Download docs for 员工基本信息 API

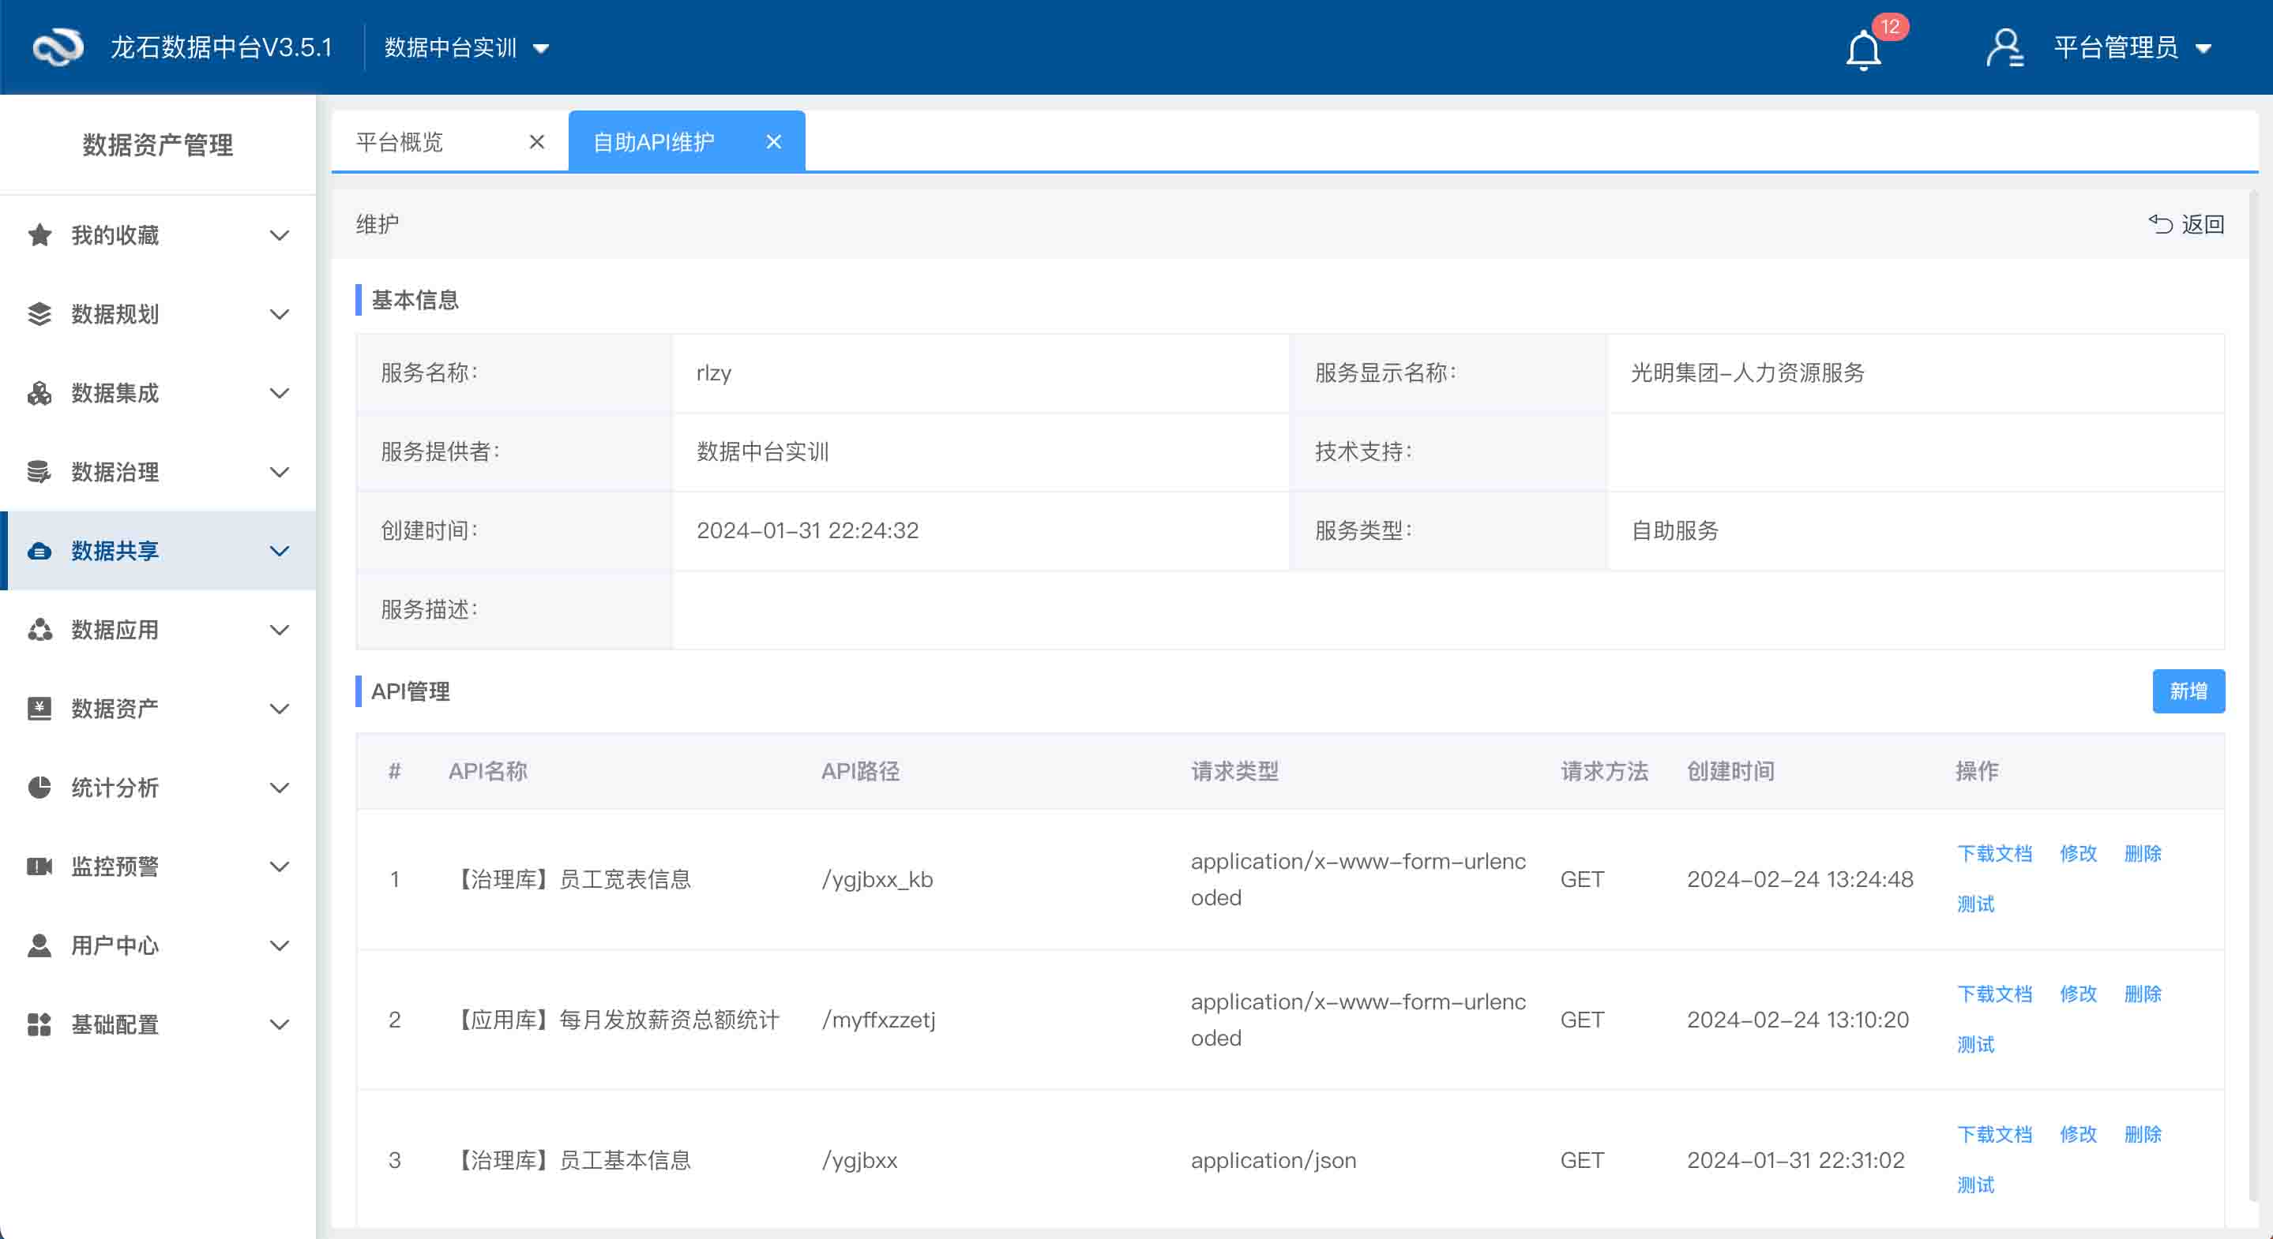(x=1995, y=1134)
